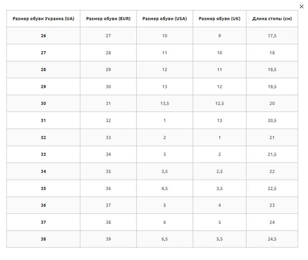Click UK size 12,5 cell
This screenshot has height=260, width=308.
pos(219,103)
